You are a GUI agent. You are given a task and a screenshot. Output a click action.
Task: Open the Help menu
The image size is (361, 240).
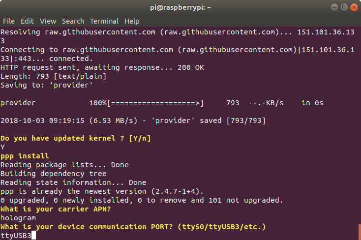pyautogui.click(x=132, y=21)
